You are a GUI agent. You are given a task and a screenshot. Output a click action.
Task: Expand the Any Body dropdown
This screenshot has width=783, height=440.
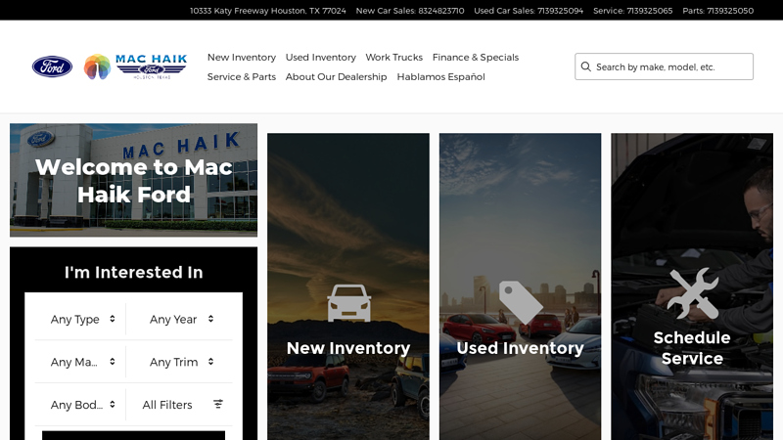coord(80,405)
